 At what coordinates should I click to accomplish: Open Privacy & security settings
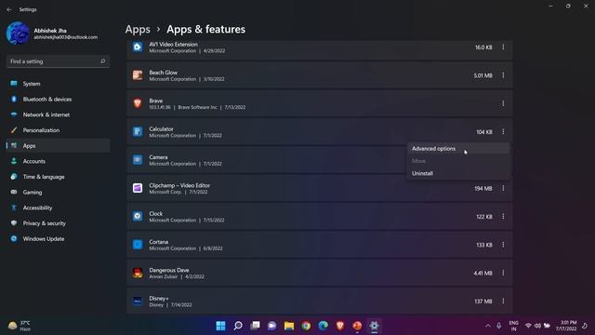pos(58,223)
